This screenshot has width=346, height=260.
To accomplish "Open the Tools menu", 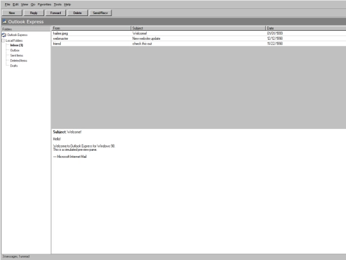I will tap(58, 4).
